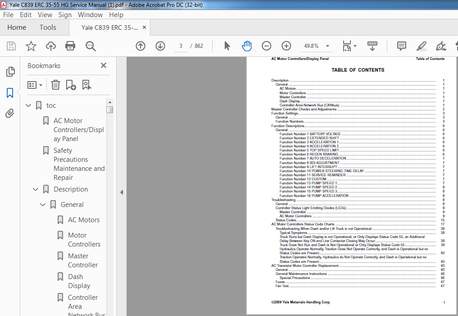
Task: Open bookmark options dropdown menu
Action: pyautogui.click(x=35, y=85)
